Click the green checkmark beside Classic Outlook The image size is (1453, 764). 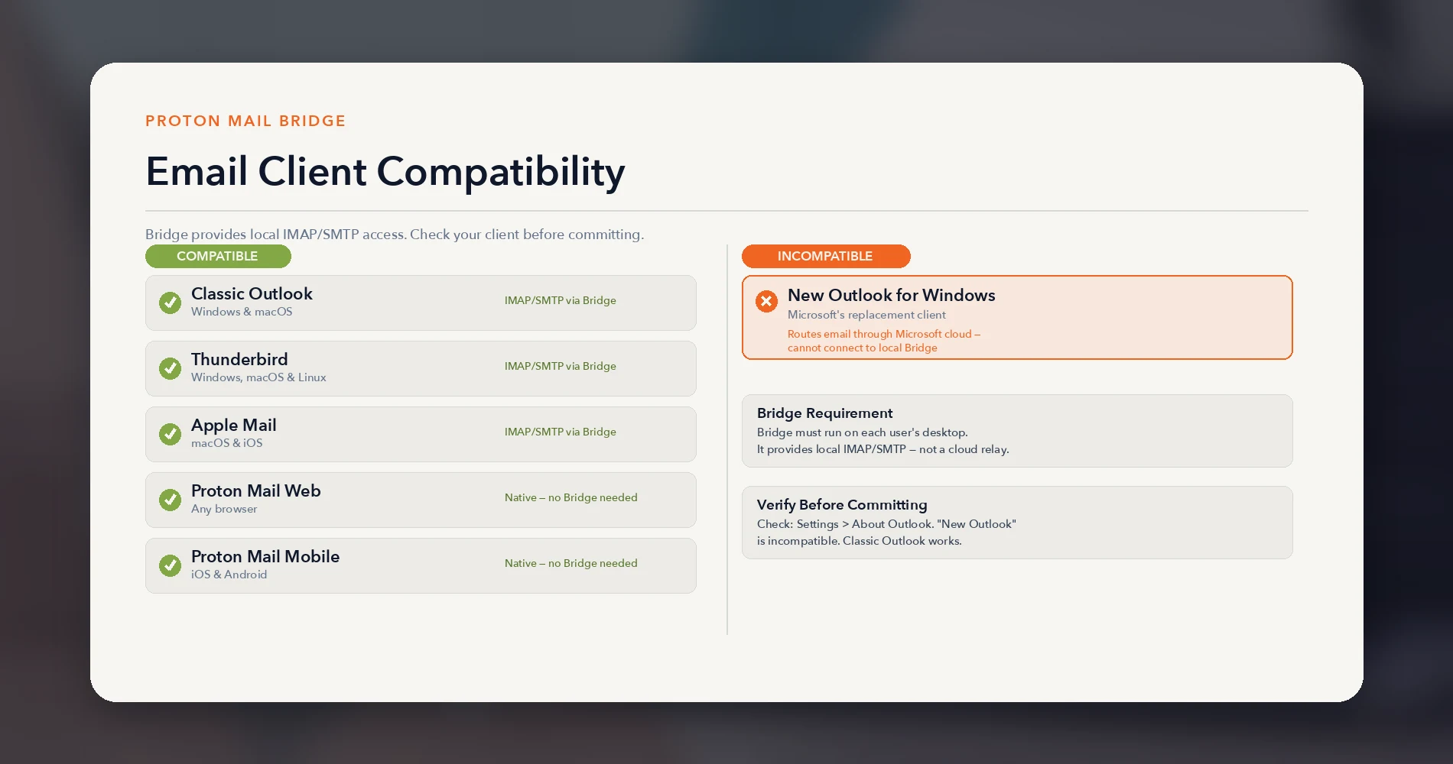(170, 303)
